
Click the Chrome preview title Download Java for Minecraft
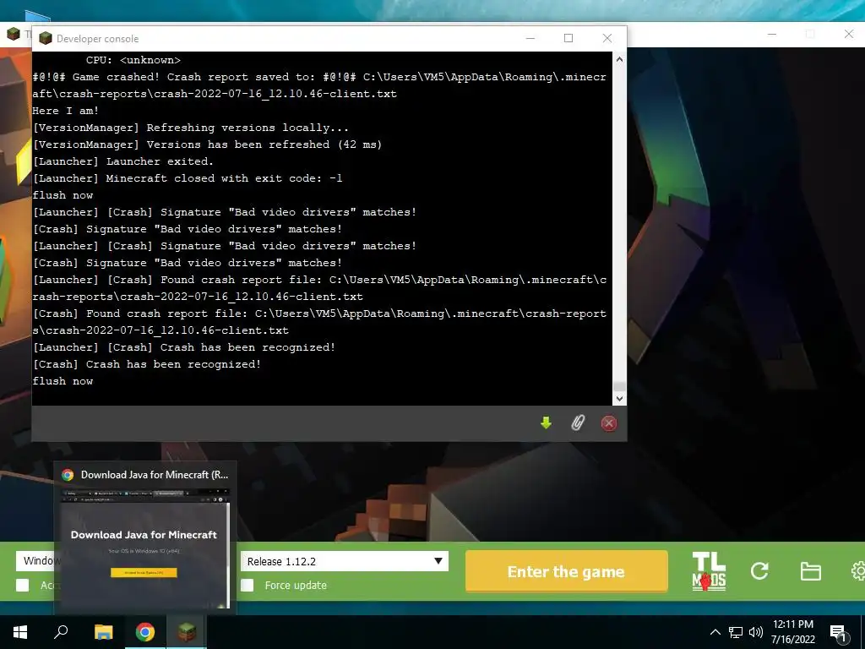(155, 475)
